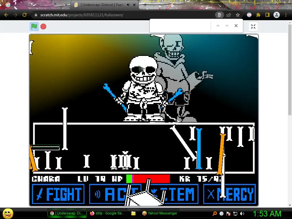
Task: Open the Extensions puzzle piece menu
Action: pyautogui.click(x=258, y=15)
